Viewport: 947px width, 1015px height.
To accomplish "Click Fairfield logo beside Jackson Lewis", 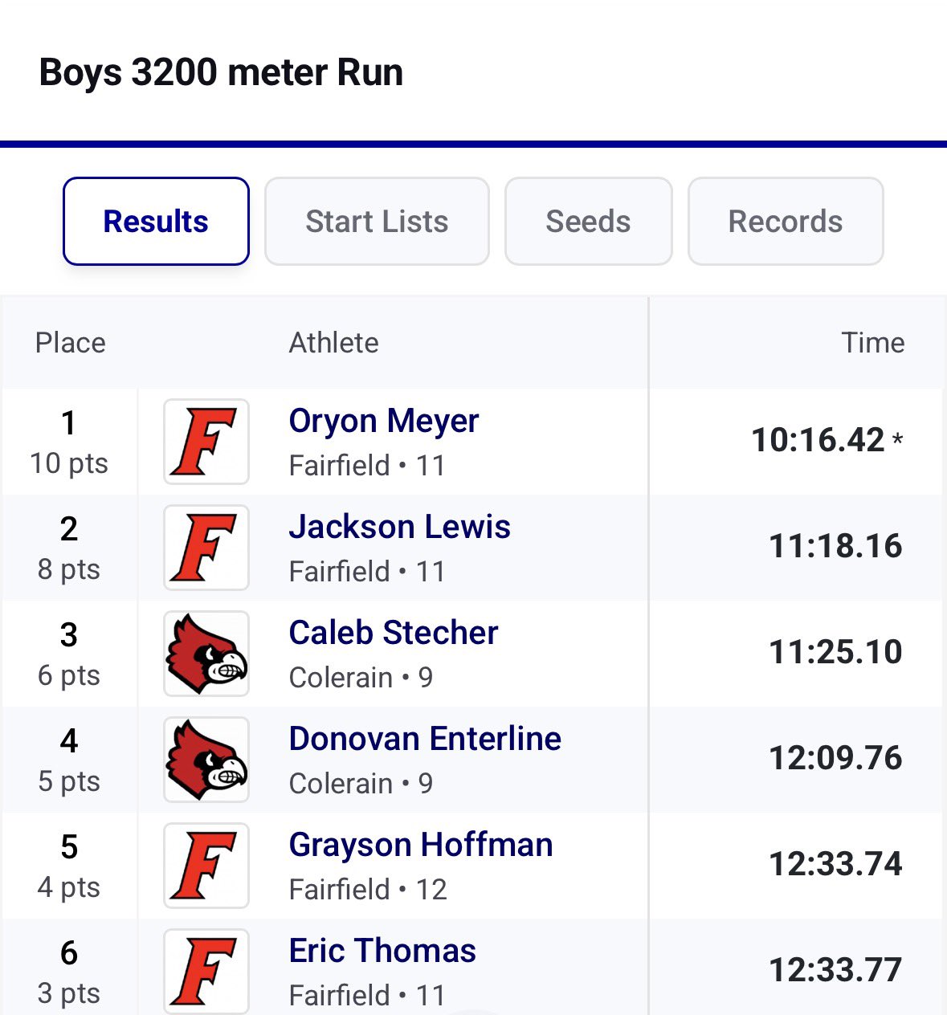I will [x=206, y=548].
